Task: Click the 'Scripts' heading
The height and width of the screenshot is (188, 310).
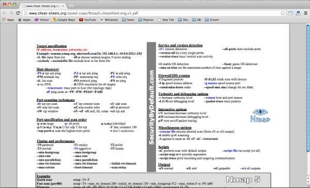Action: pyautogui.click(x=163, y=147)
